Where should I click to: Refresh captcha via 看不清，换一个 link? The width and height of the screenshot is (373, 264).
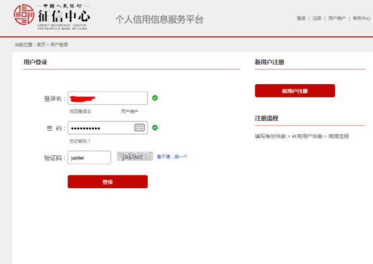172,157
